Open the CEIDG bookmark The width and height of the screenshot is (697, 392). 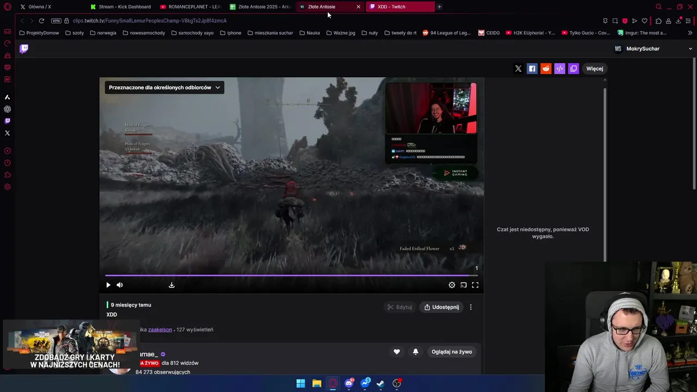pyautogui.click(x=489, y=33)
